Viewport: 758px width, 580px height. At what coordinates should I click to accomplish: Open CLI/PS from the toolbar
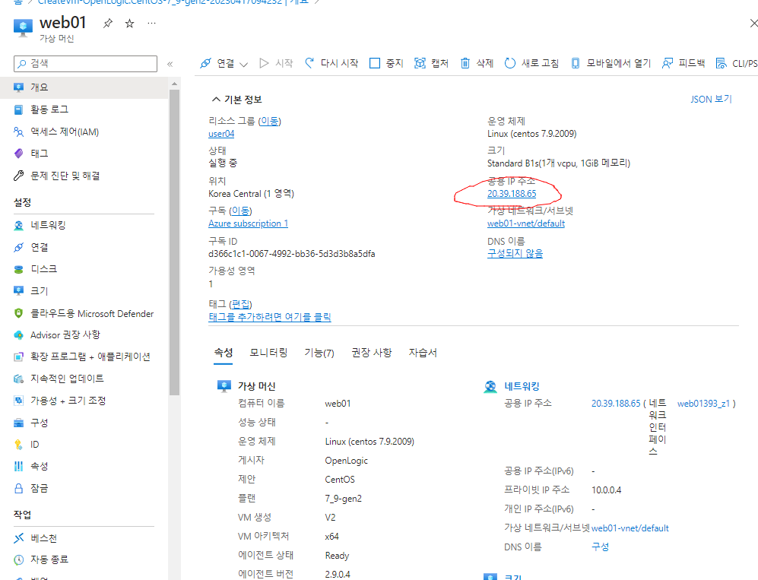(x=736, y=63)
